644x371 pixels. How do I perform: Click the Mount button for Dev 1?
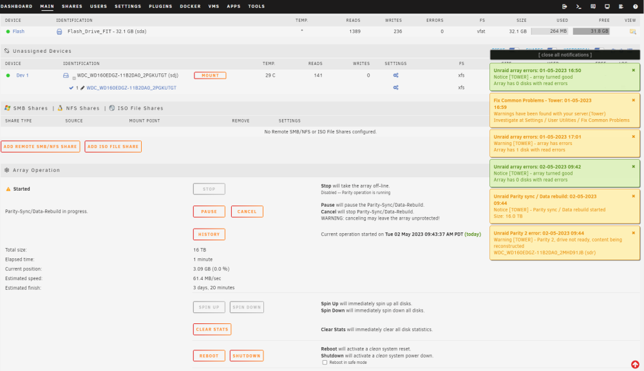pyautogui.click(x=210, y=75)
